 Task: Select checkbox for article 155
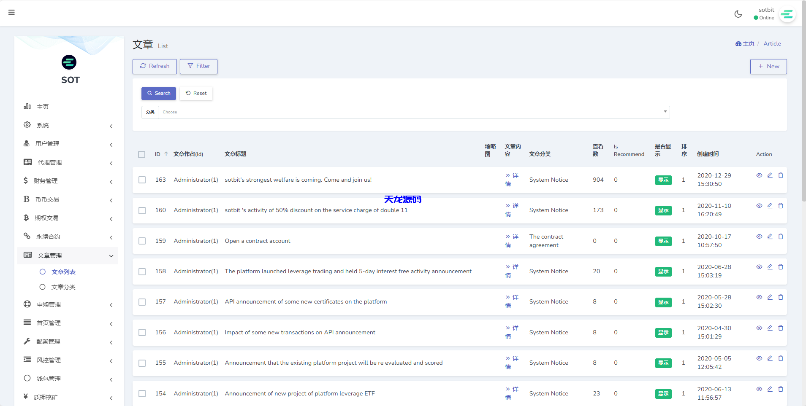point(142,363)
